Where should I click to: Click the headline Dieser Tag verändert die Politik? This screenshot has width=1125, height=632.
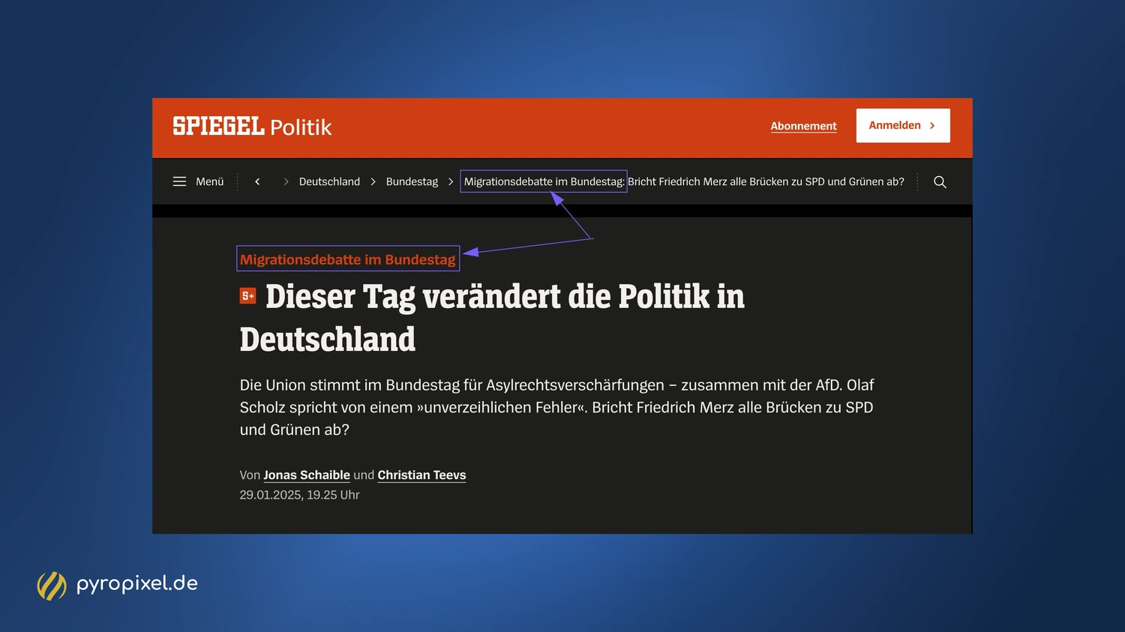[x=492, y=318]
